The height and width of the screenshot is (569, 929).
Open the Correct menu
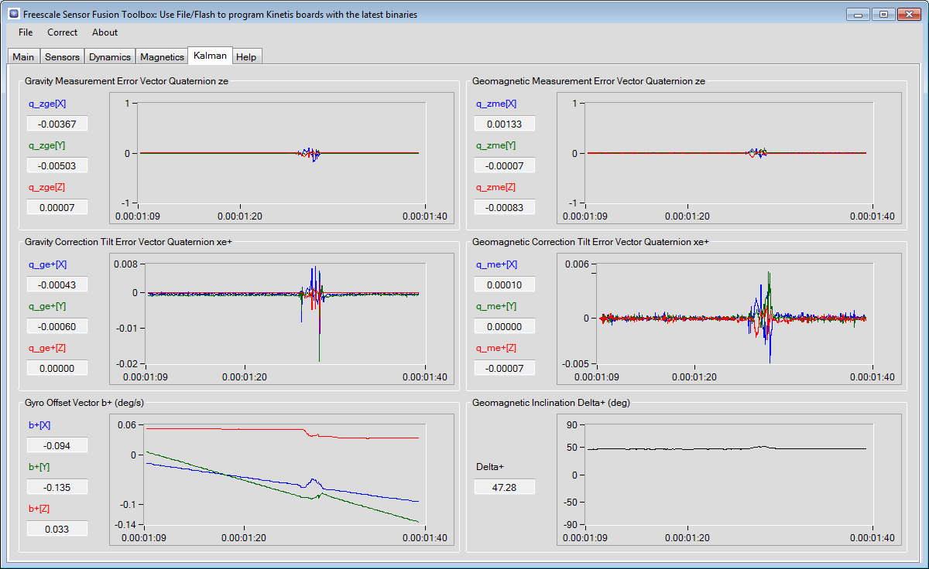tap(62, 32)
